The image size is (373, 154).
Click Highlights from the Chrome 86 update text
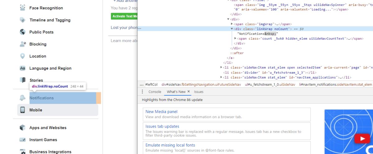172,100
